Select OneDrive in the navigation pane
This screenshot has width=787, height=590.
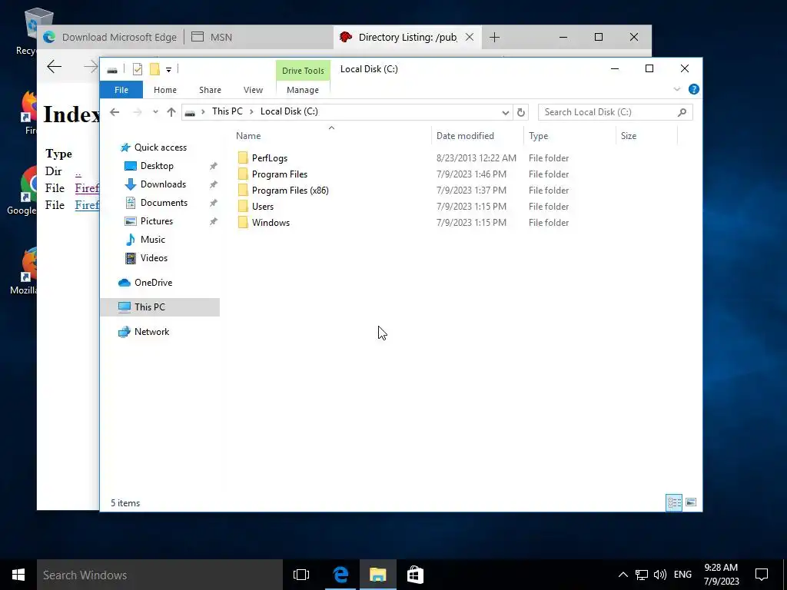tap(153, 283)
